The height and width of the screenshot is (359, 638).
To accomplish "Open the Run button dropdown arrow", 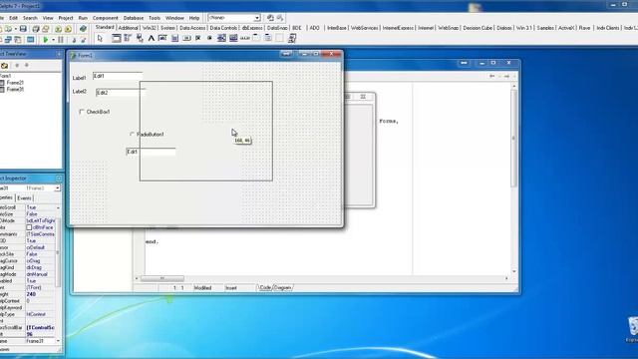I will point(53,40).
